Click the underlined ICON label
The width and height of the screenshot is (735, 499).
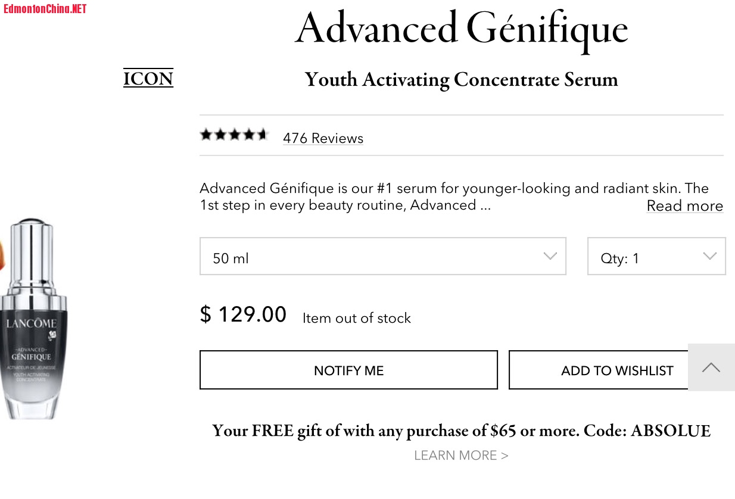148,79
